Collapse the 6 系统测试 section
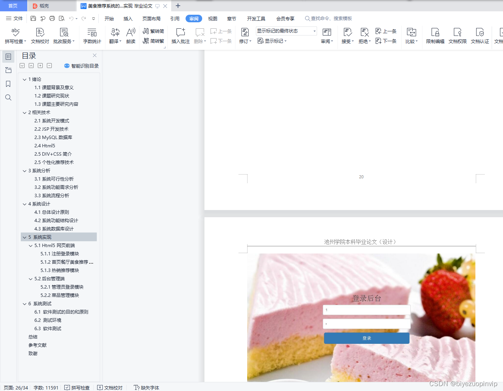The width and height of the screenshot is (503, 391). 25,304
